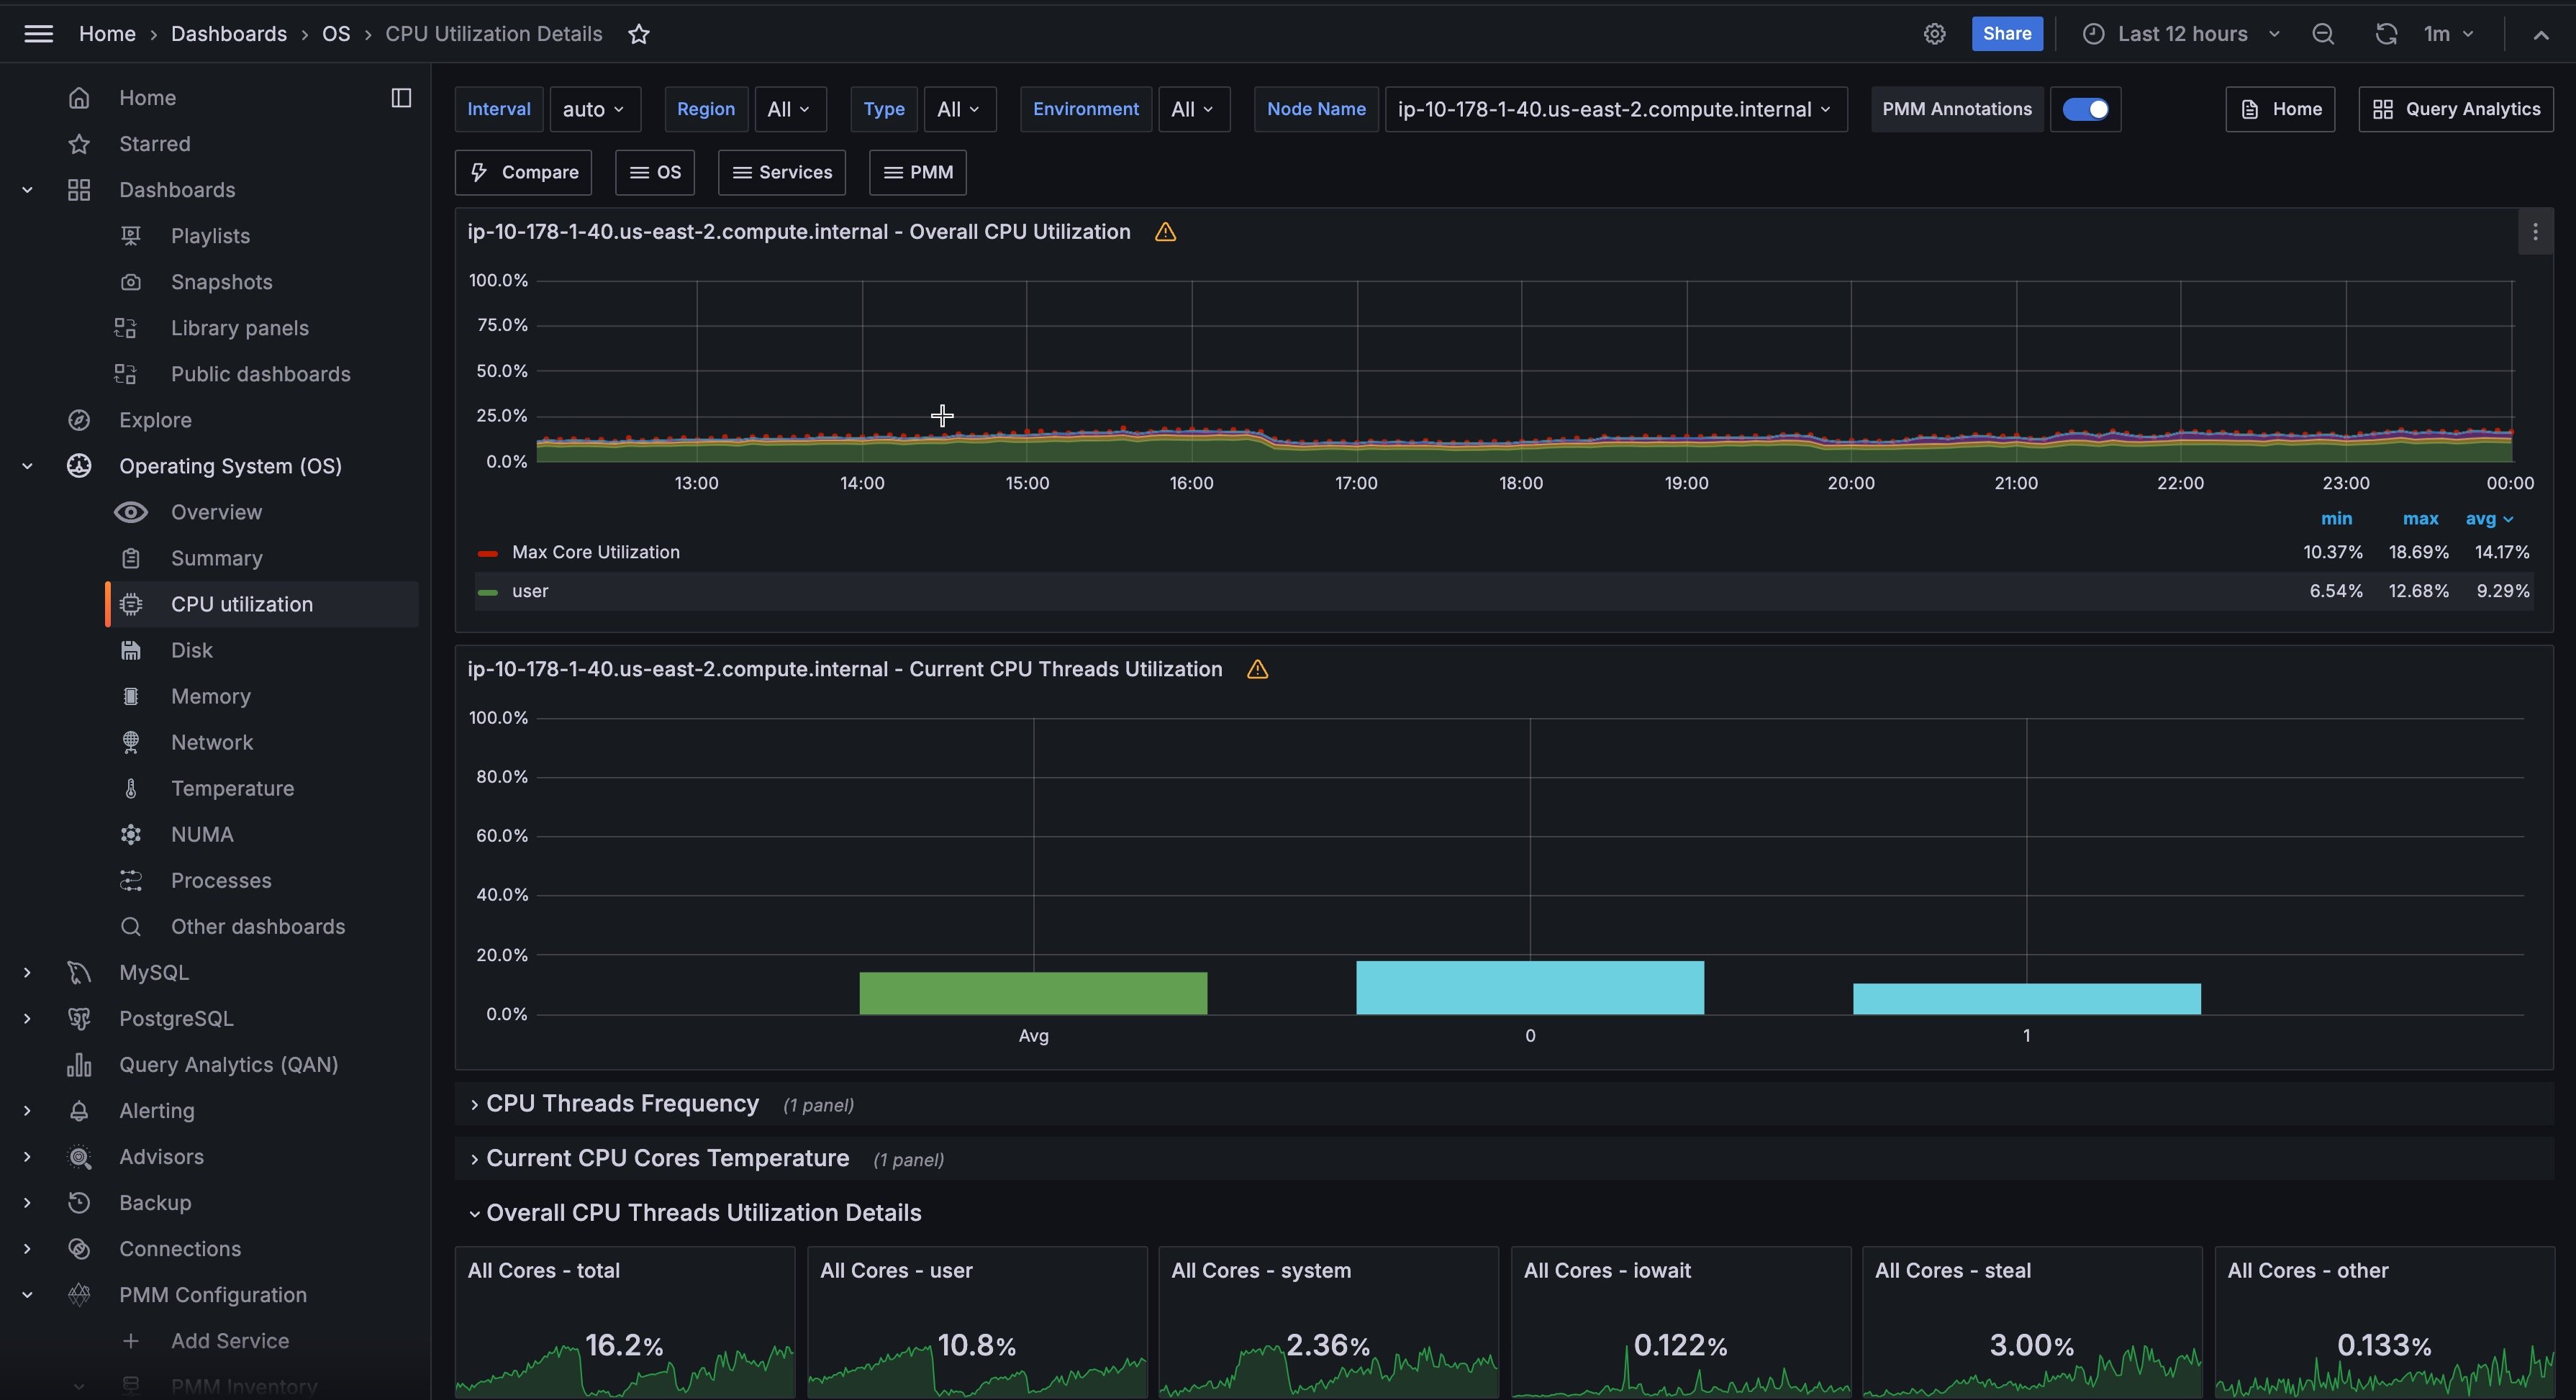The width and height of the screenshot is (2576, 1400).
Task: Open the Last 12 hours time picker
Action: [x=2182, y=34]
